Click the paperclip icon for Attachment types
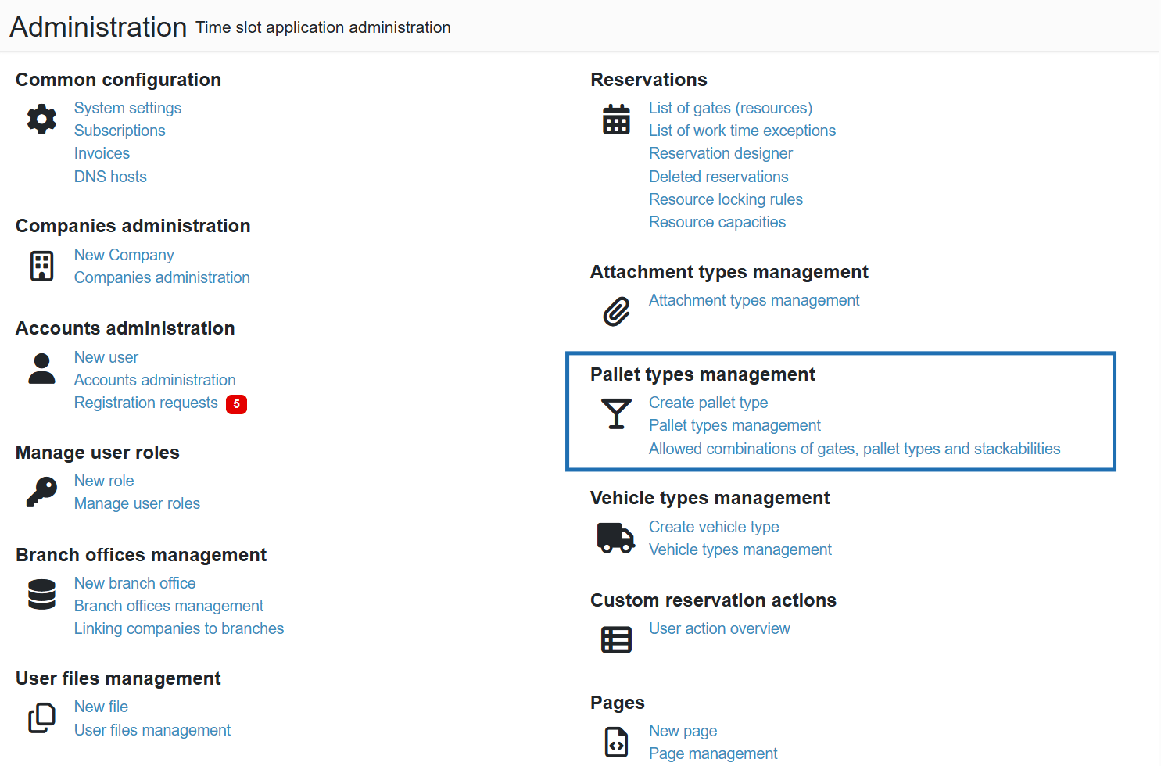This screenshot has height=766, width=1161. [616, 311]
